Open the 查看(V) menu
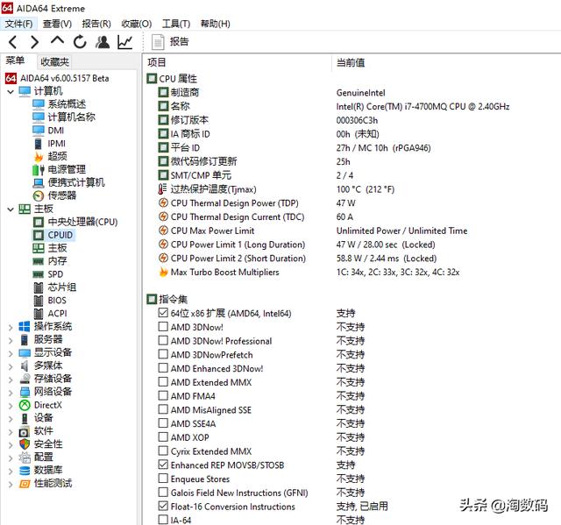The height and width of the screenshot is (525, 561). 57,24
